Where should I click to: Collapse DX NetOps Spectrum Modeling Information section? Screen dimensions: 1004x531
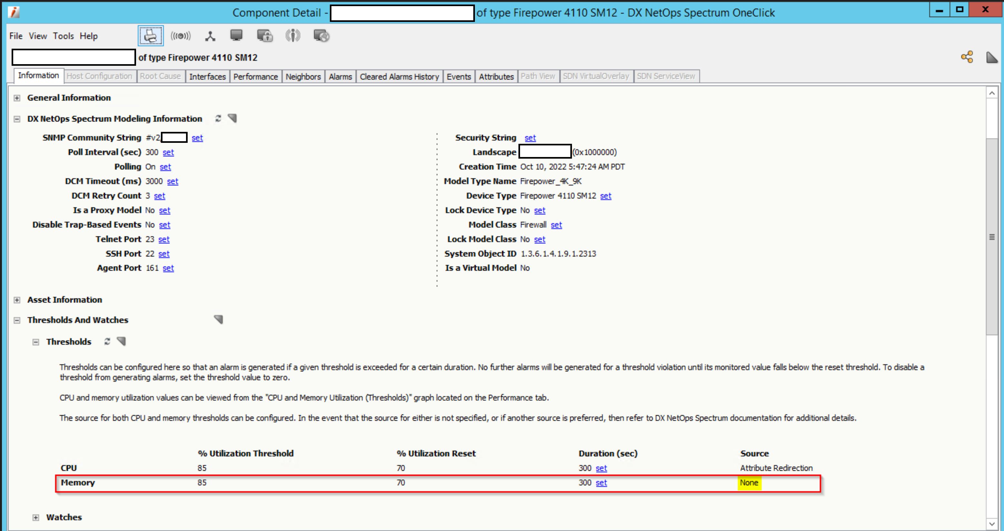17,119
